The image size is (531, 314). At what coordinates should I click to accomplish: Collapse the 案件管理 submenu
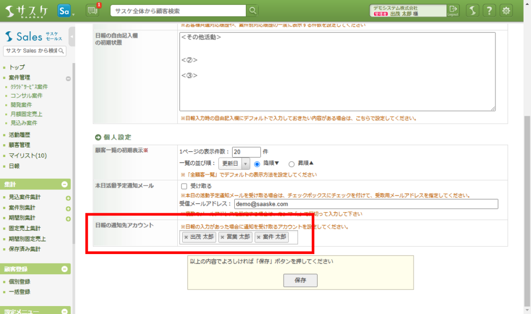pyautogui.click(x=68, y=78)
